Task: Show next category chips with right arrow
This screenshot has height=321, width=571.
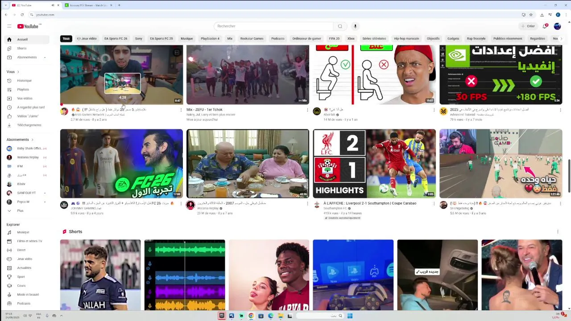Action: click(561, 39)
